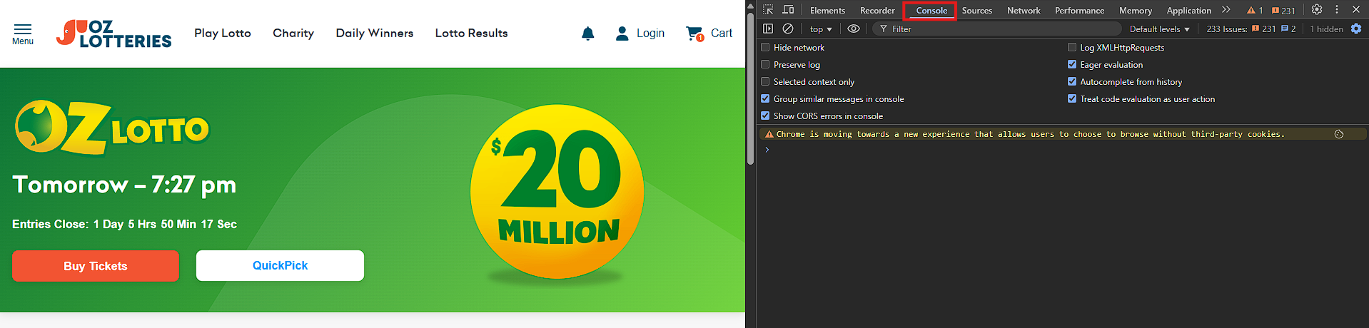The height and width of the screenshot is (328, 1369).
Task: Click the 1 hidden messages label
Action: tap(1326, 29)
